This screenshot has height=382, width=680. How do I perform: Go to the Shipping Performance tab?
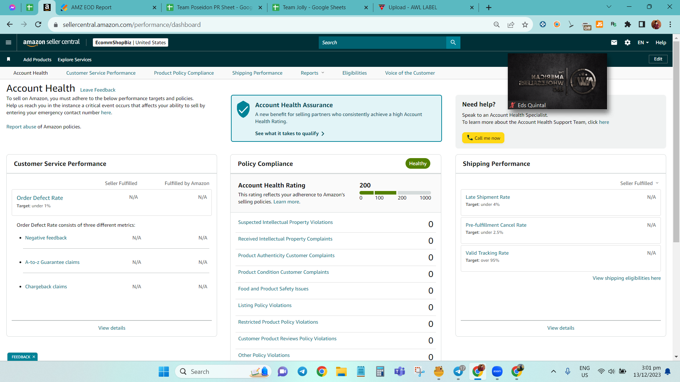(257, 73)
